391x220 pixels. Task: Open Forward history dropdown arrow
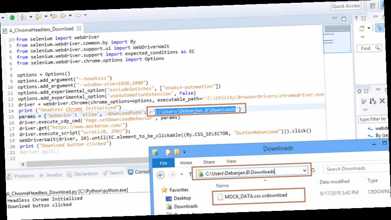(85, 15)
